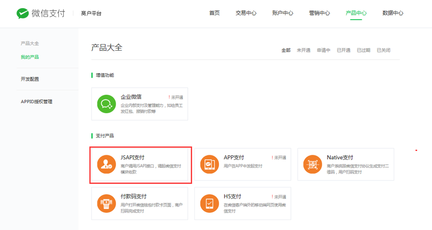This screenshot has height=230, width=432.
Task: Click the JSAPI支付 orange user icon
Action: pos(106,164)
